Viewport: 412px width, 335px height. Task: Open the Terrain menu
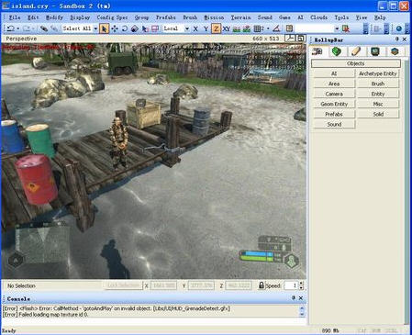(x=240, y=17)
